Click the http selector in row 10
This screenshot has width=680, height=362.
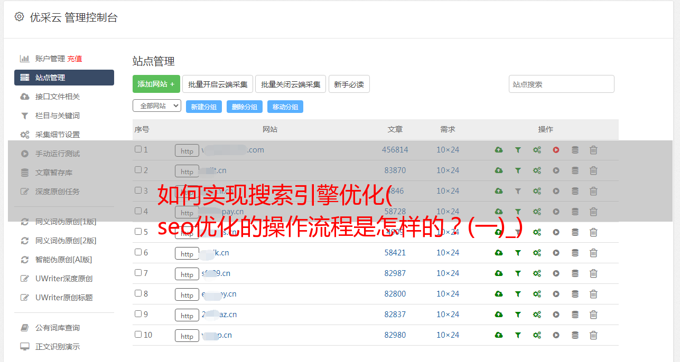[187, 336]
